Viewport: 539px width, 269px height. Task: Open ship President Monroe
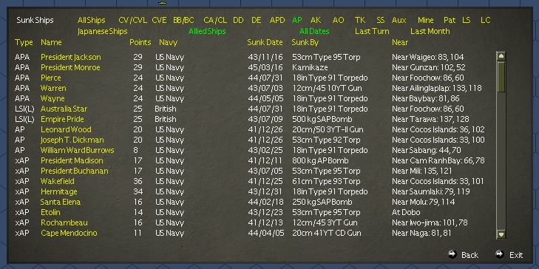pos(70,67)
